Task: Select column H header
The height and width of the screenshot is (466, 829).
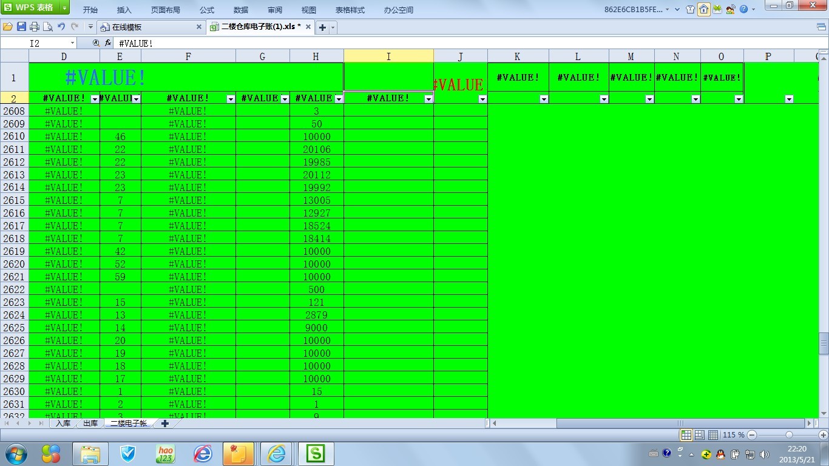Action: coord(316,56)
